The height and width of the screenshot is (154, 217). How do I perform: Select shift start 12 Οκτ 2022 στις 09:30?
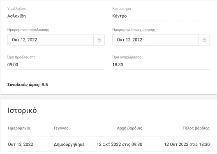click(x=120, y=144)
